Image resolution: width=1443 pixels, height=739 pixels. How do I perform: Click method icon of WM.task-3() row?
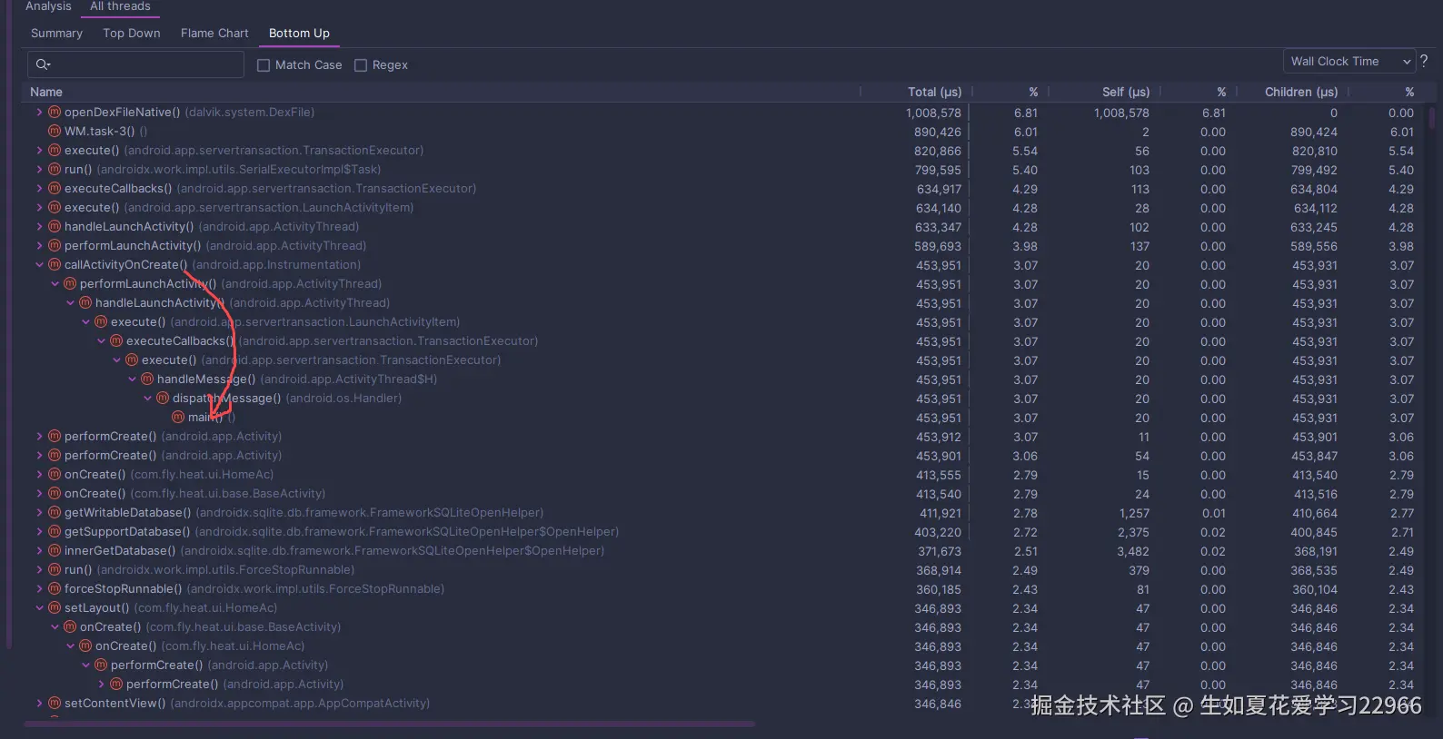55,132
